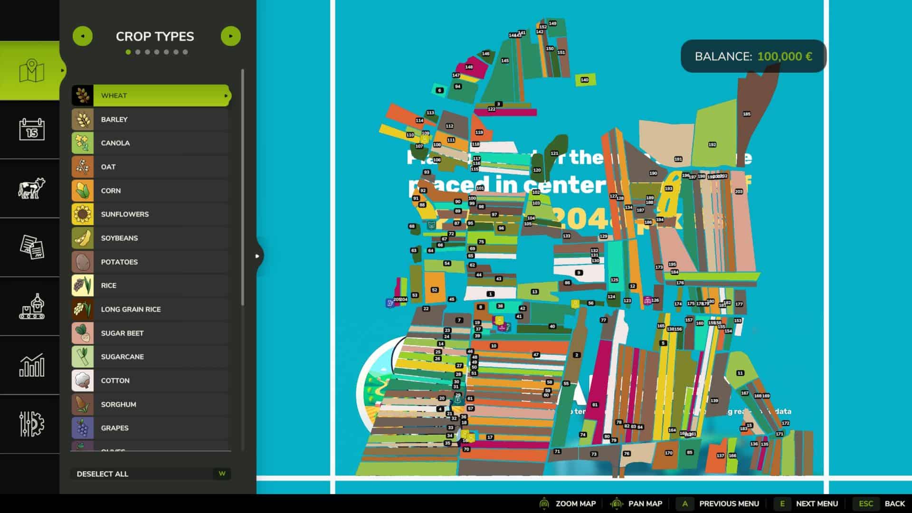912x513 pixels.
Task: Open the contracts documents icon
Action: tap(31, 247)
